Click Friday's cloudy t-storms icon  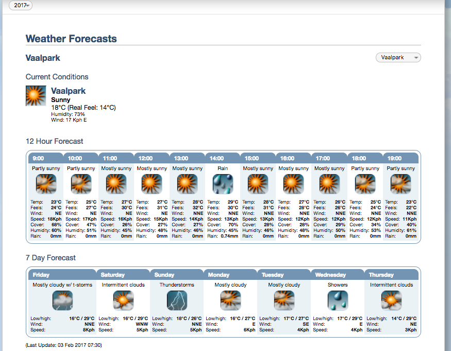(x=63, y=300)
